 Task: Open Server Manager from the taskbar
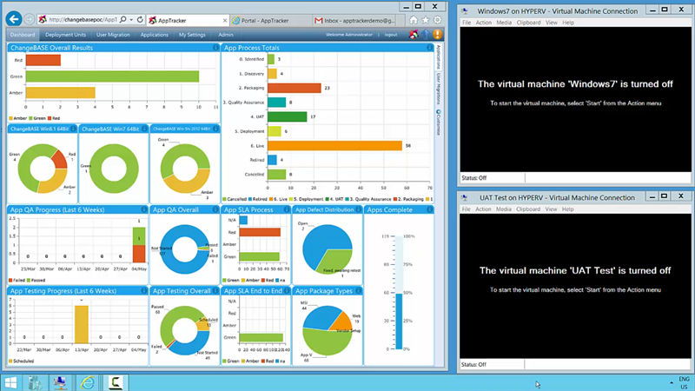tap(35, 382)
